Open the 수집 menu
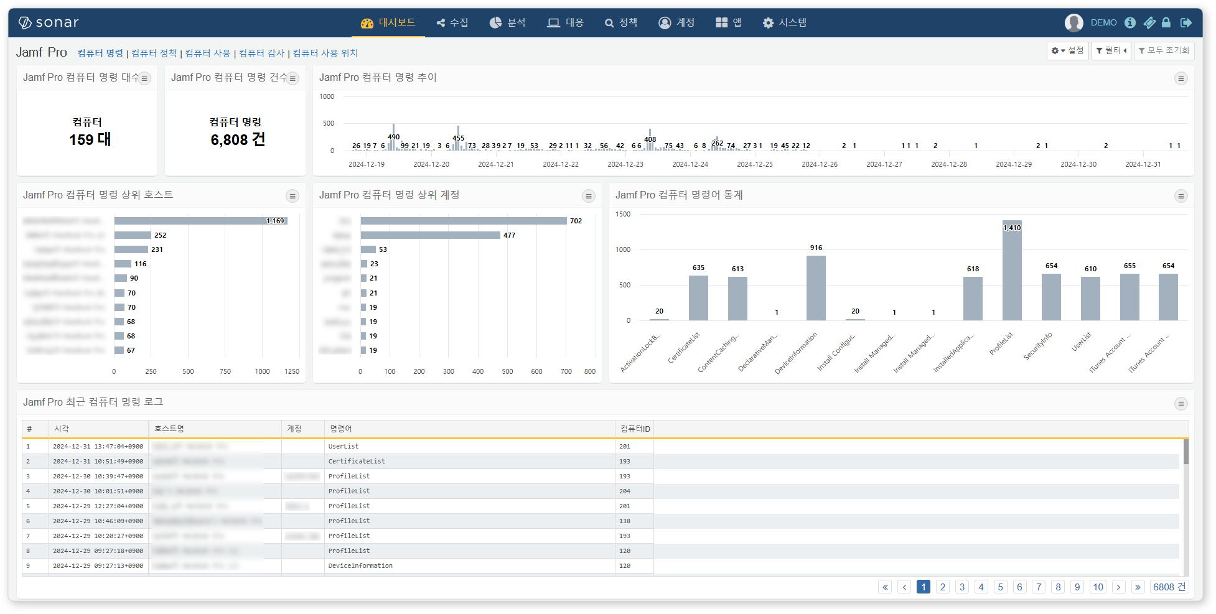Image resolution: width=1216 pixels, height=614 pixels. pos(452,22)
